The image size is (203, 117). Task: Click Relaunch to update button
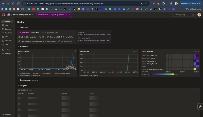(190, 4)
